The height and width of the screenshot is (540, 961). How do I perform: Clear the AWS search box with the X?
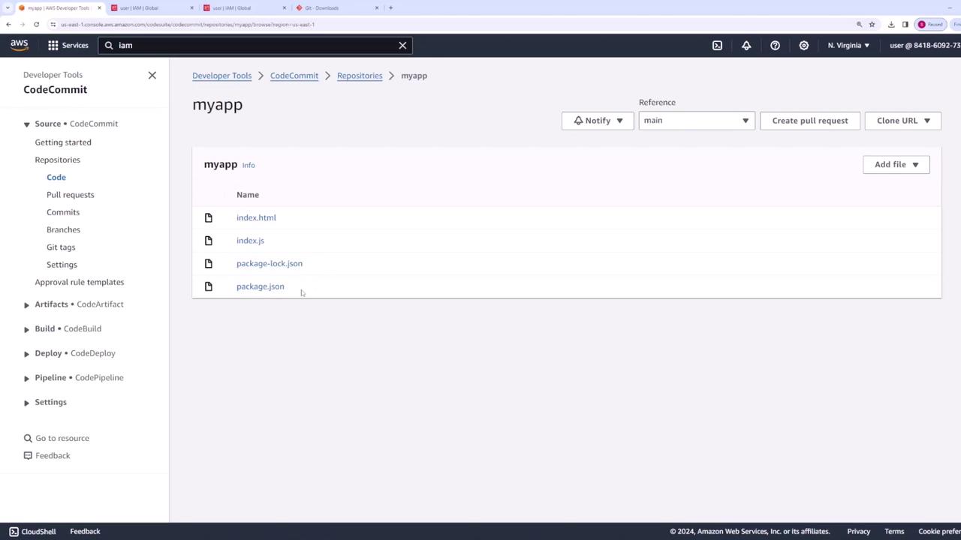[402, 45]
